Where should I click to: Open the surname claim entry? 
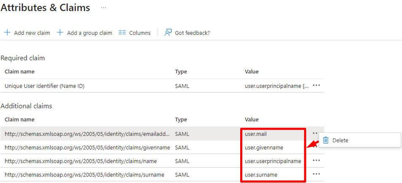point(84,174)
